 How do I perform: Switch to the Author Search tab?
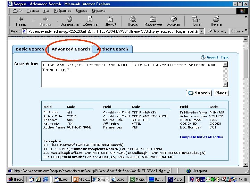112,49
